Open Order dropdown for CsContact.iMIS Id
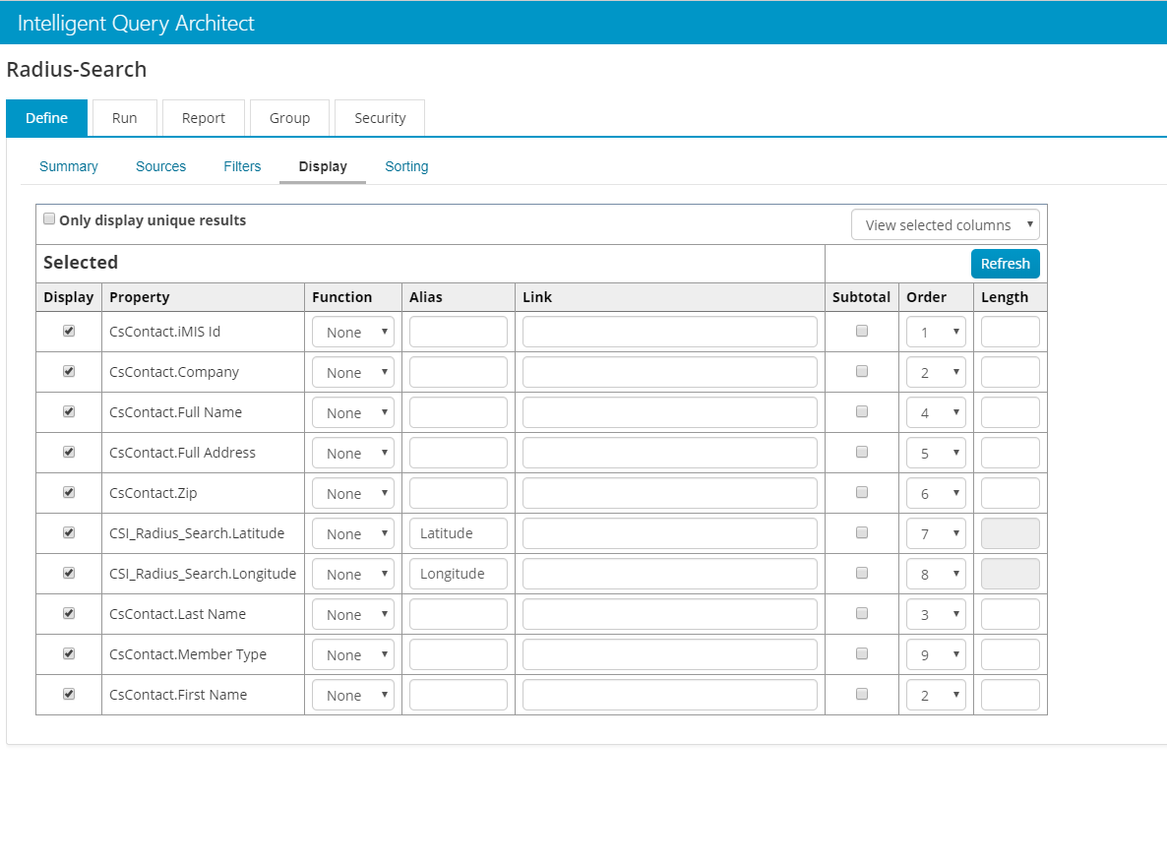 936,333
